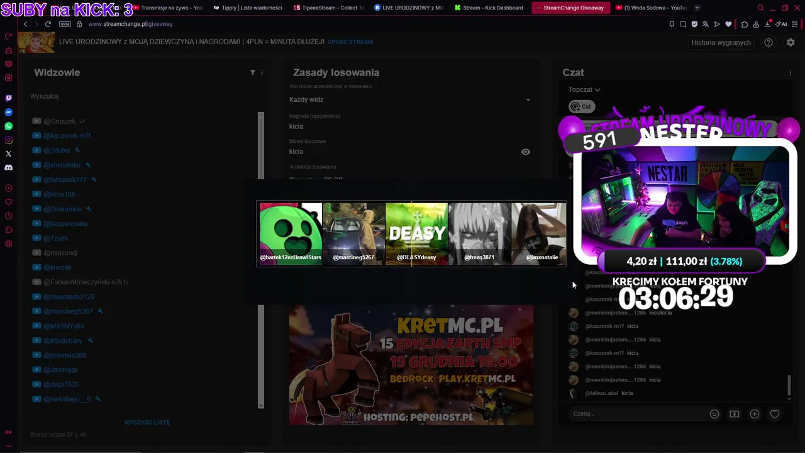Click the Nagroda input containing kicia

click(410, 126)
